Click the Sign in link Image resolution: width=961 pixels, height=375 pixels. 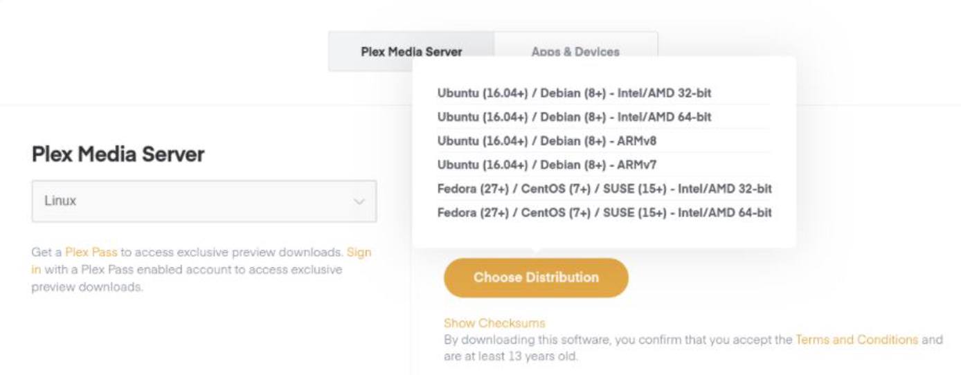click(359, 253)
